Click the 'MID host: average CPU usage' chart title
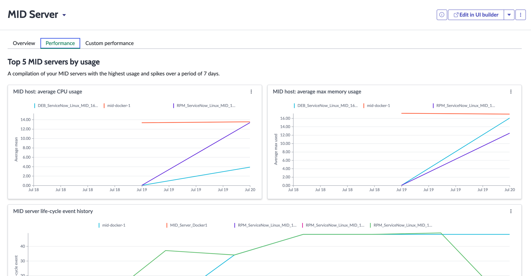Screen dimensions: 531x276 pyautogui.click(x=48, y=92)
